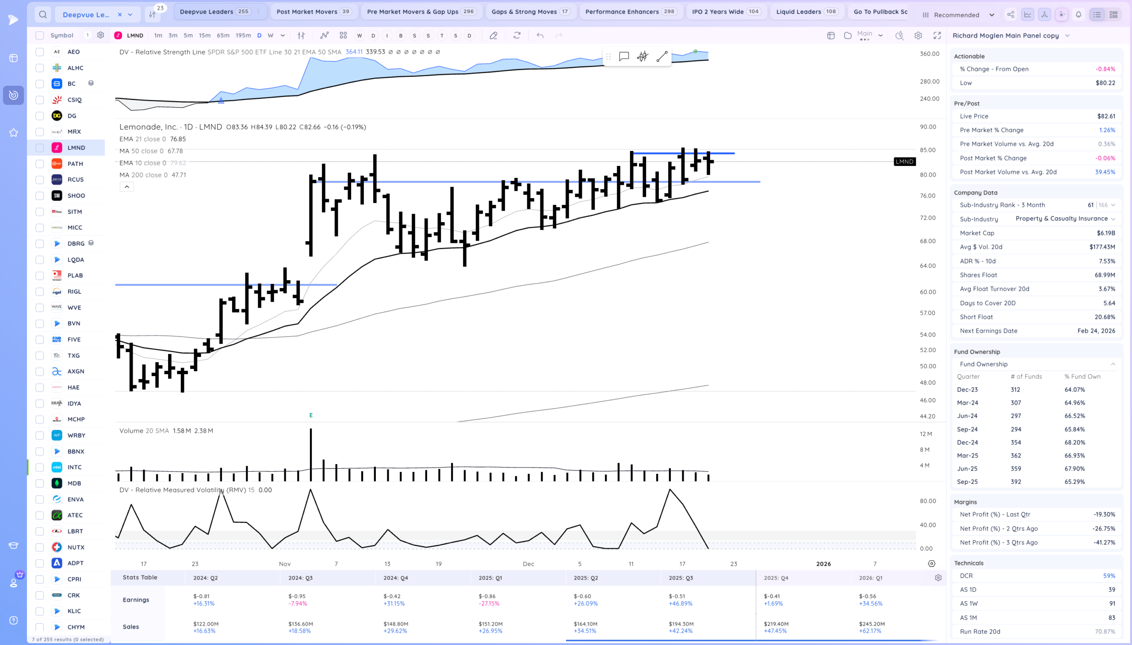
Task: Switch to Post Market Movers tab
Action: [x=307, y=12]
